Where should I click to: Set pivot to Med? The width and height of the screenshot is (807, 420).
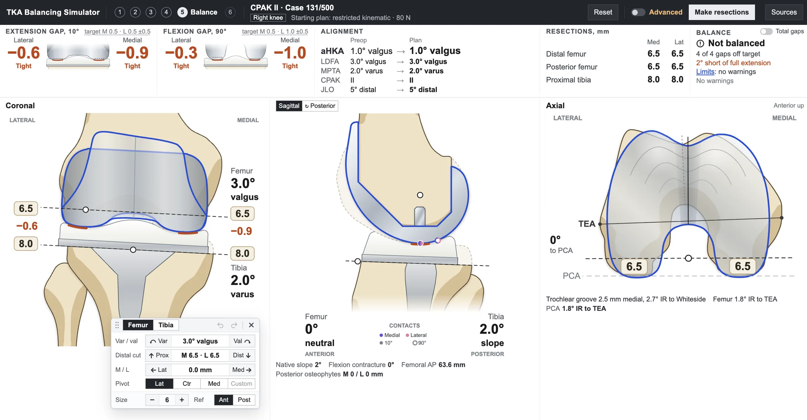click(x=214, y=384)
